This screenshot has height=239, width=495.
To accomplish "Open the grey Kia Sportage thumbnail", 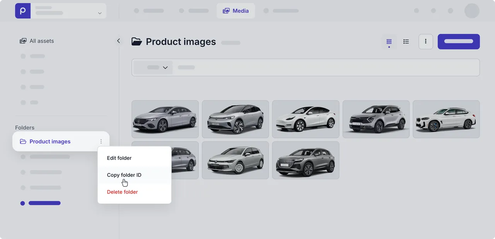I will tap(376, 119).
